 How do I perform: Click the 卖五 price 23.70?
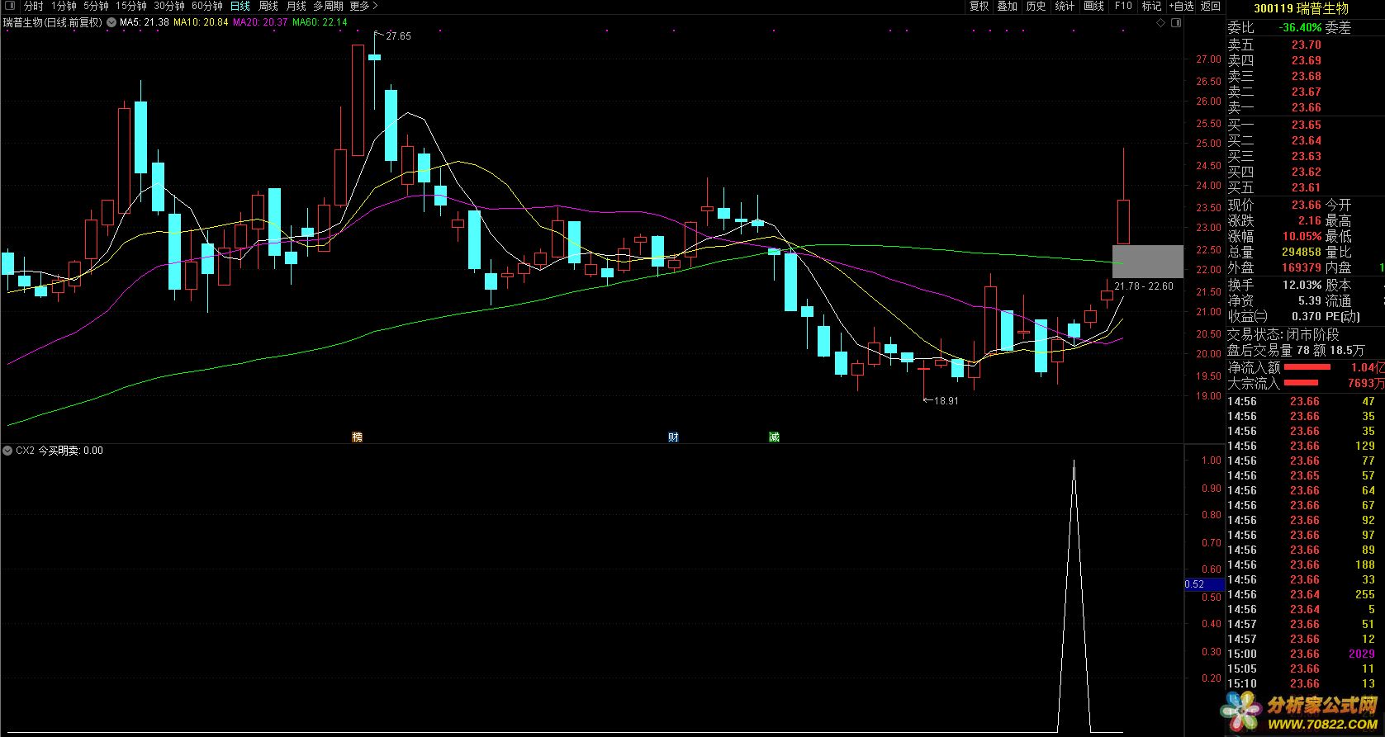[x=1307, y=45]
